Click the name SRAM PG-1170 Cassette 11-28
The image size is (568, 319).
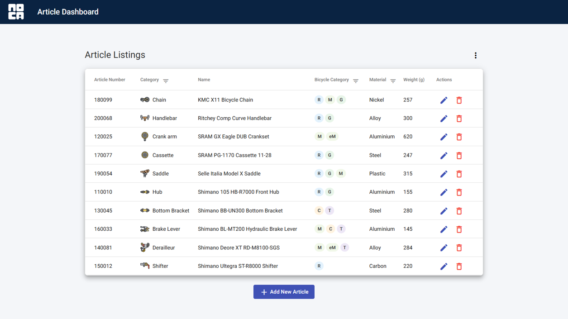(x=234, y=155)
